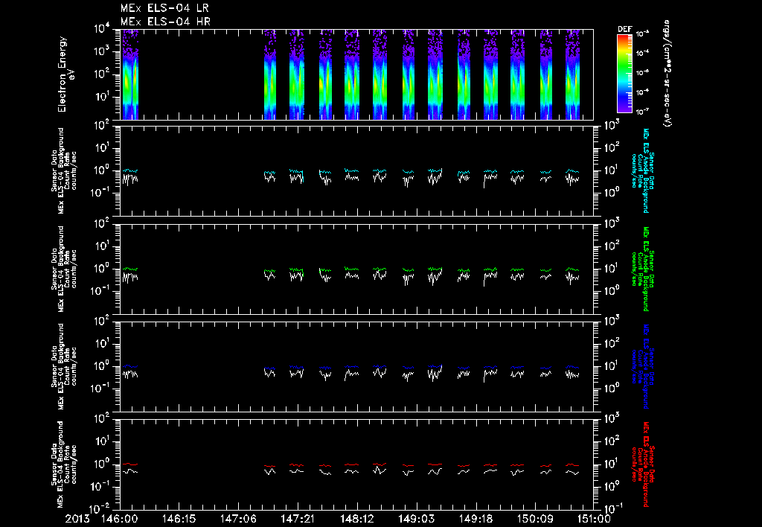This screenshot has height=527, width=762.
Task: Click the 10⁻² tick on the red panel's left axis
Action: 100,508
